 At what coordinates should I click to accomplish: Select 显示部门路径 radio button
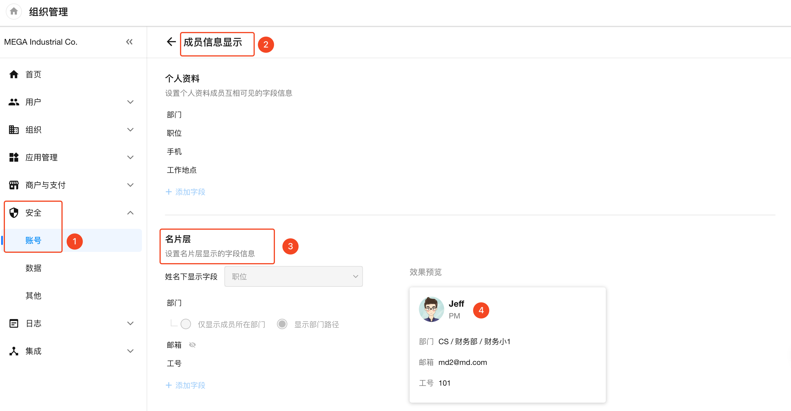pyautogui.click(x=282, y=324)
